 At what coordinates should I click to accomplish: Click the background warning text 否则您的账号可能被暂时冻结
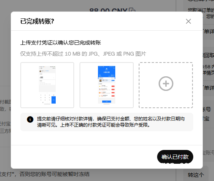[x=55, y=174]
